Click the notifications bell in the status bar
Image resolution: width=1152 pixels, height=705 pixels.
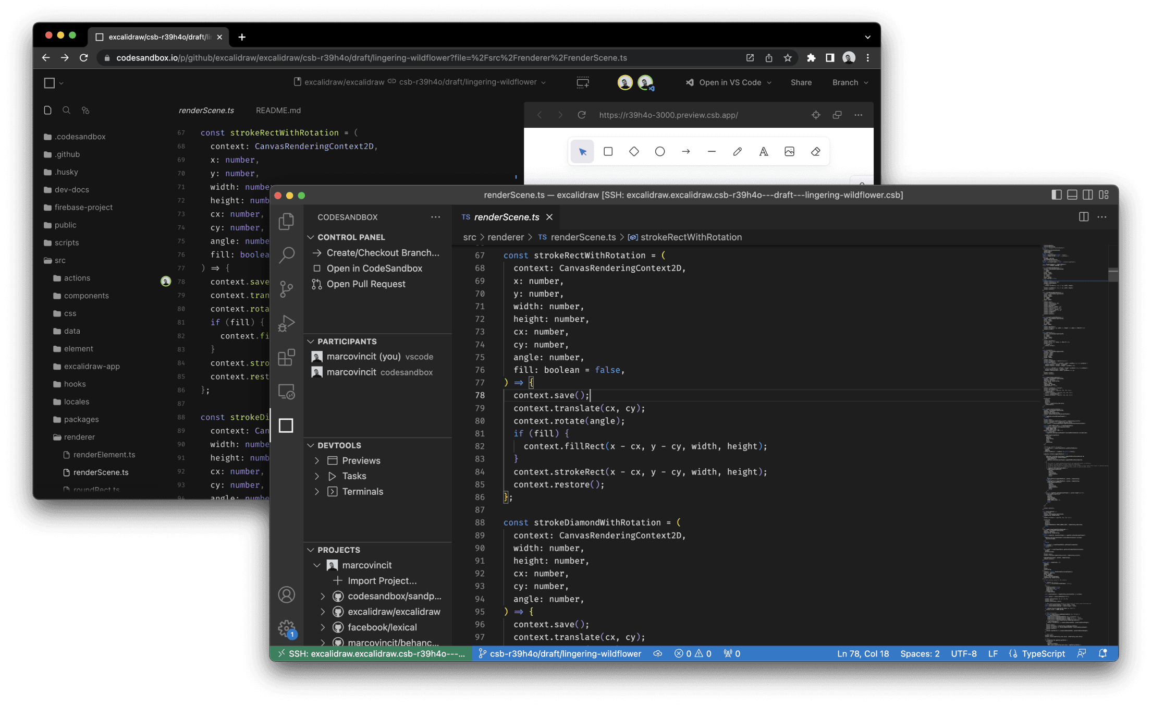coord(1102,653)
